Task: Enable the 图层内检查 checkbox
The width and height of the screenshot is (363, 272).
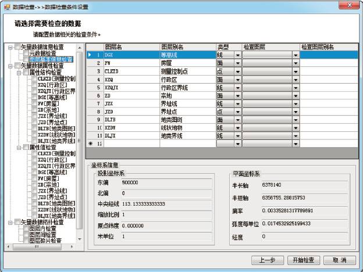Action: tap(25, 228)
